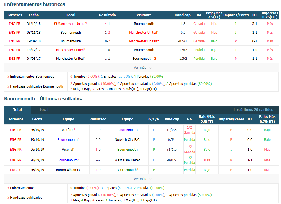This screenshot has width=281, height=204.
Task: Click handicap value +1/1.5 on Arsenal row
Action: click(171, 150)
